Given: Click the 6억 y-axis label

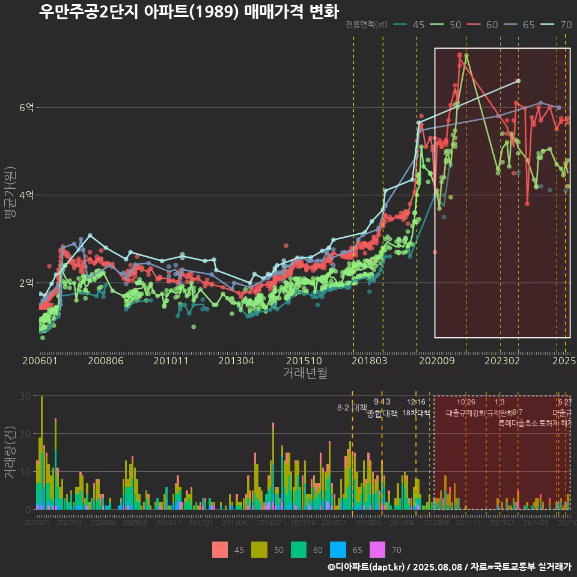Looking at the screenshot, I should pyautogui.click(x=26, y=108).
